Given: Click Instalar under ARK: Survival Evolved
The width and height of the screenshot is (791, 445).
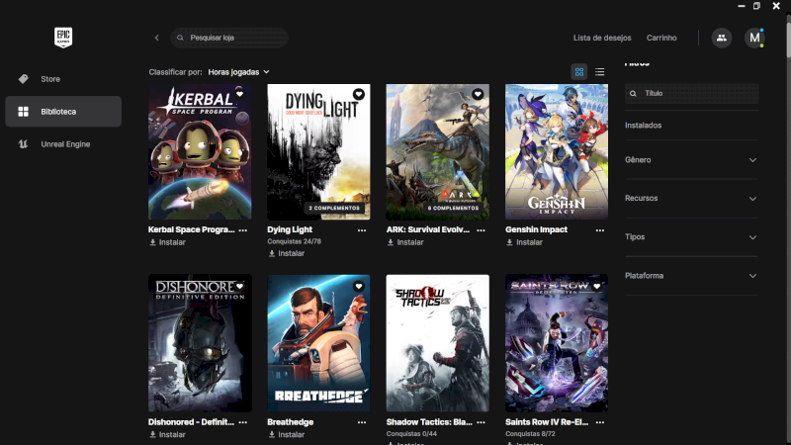Looking at the screenshot, I should (405, 242).
